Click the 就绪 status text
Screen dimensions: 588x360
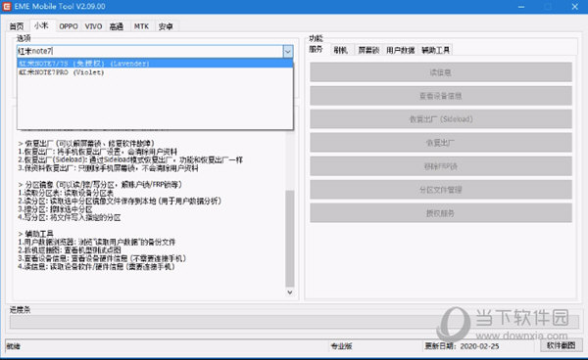[x=13, y=346]
